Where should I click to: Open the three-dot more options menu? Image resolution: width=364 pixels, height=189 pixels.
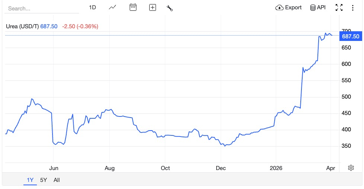click(x=352, y=7)
